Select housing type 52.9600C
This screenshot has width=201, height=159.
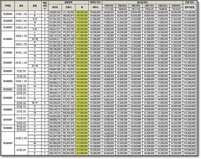(8, 27)
